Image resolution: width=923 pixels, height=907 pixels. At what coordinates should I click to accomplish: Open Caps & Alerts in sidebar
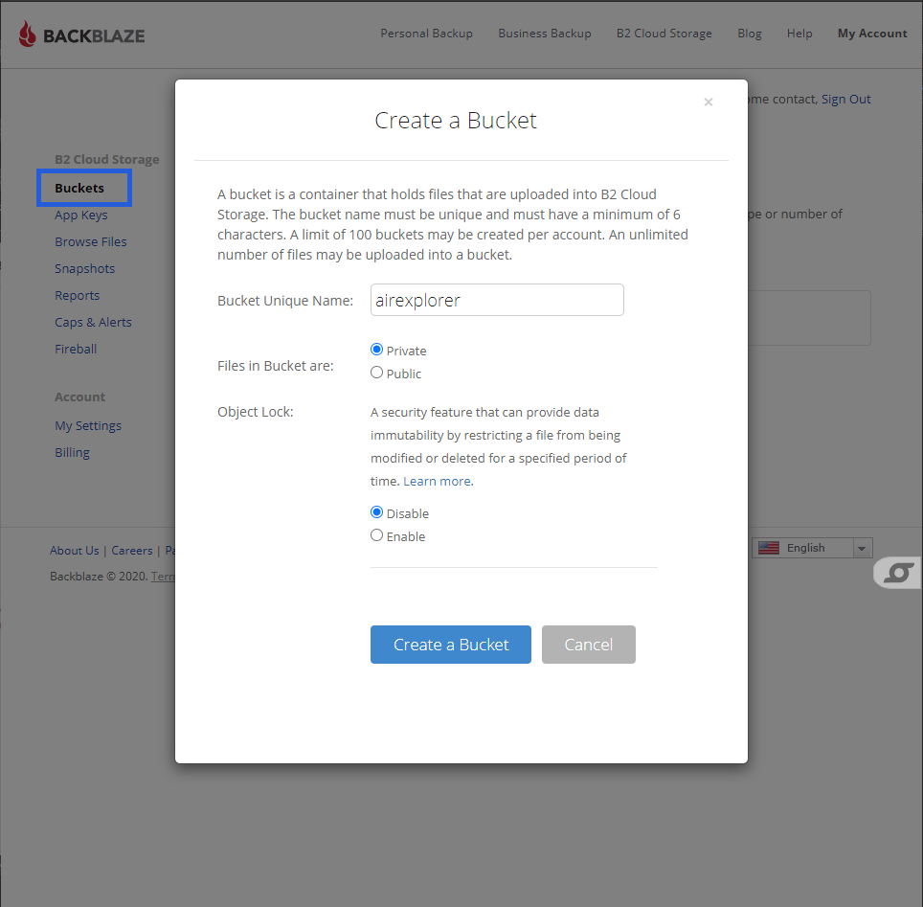click(93, 322)
